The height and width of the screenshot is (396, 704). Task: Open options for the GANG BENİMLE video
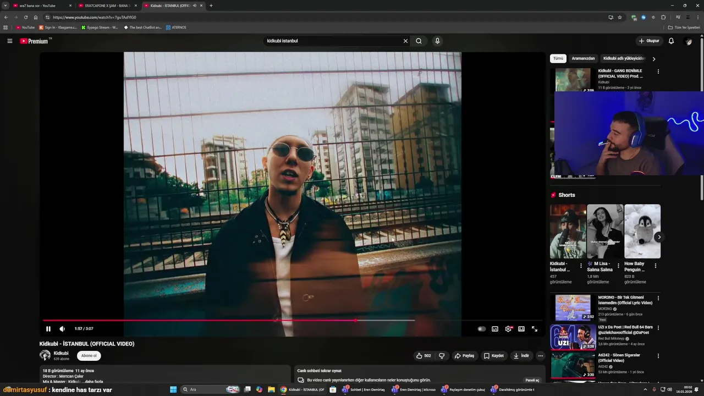pyautogui.click(x=658, y=71)
